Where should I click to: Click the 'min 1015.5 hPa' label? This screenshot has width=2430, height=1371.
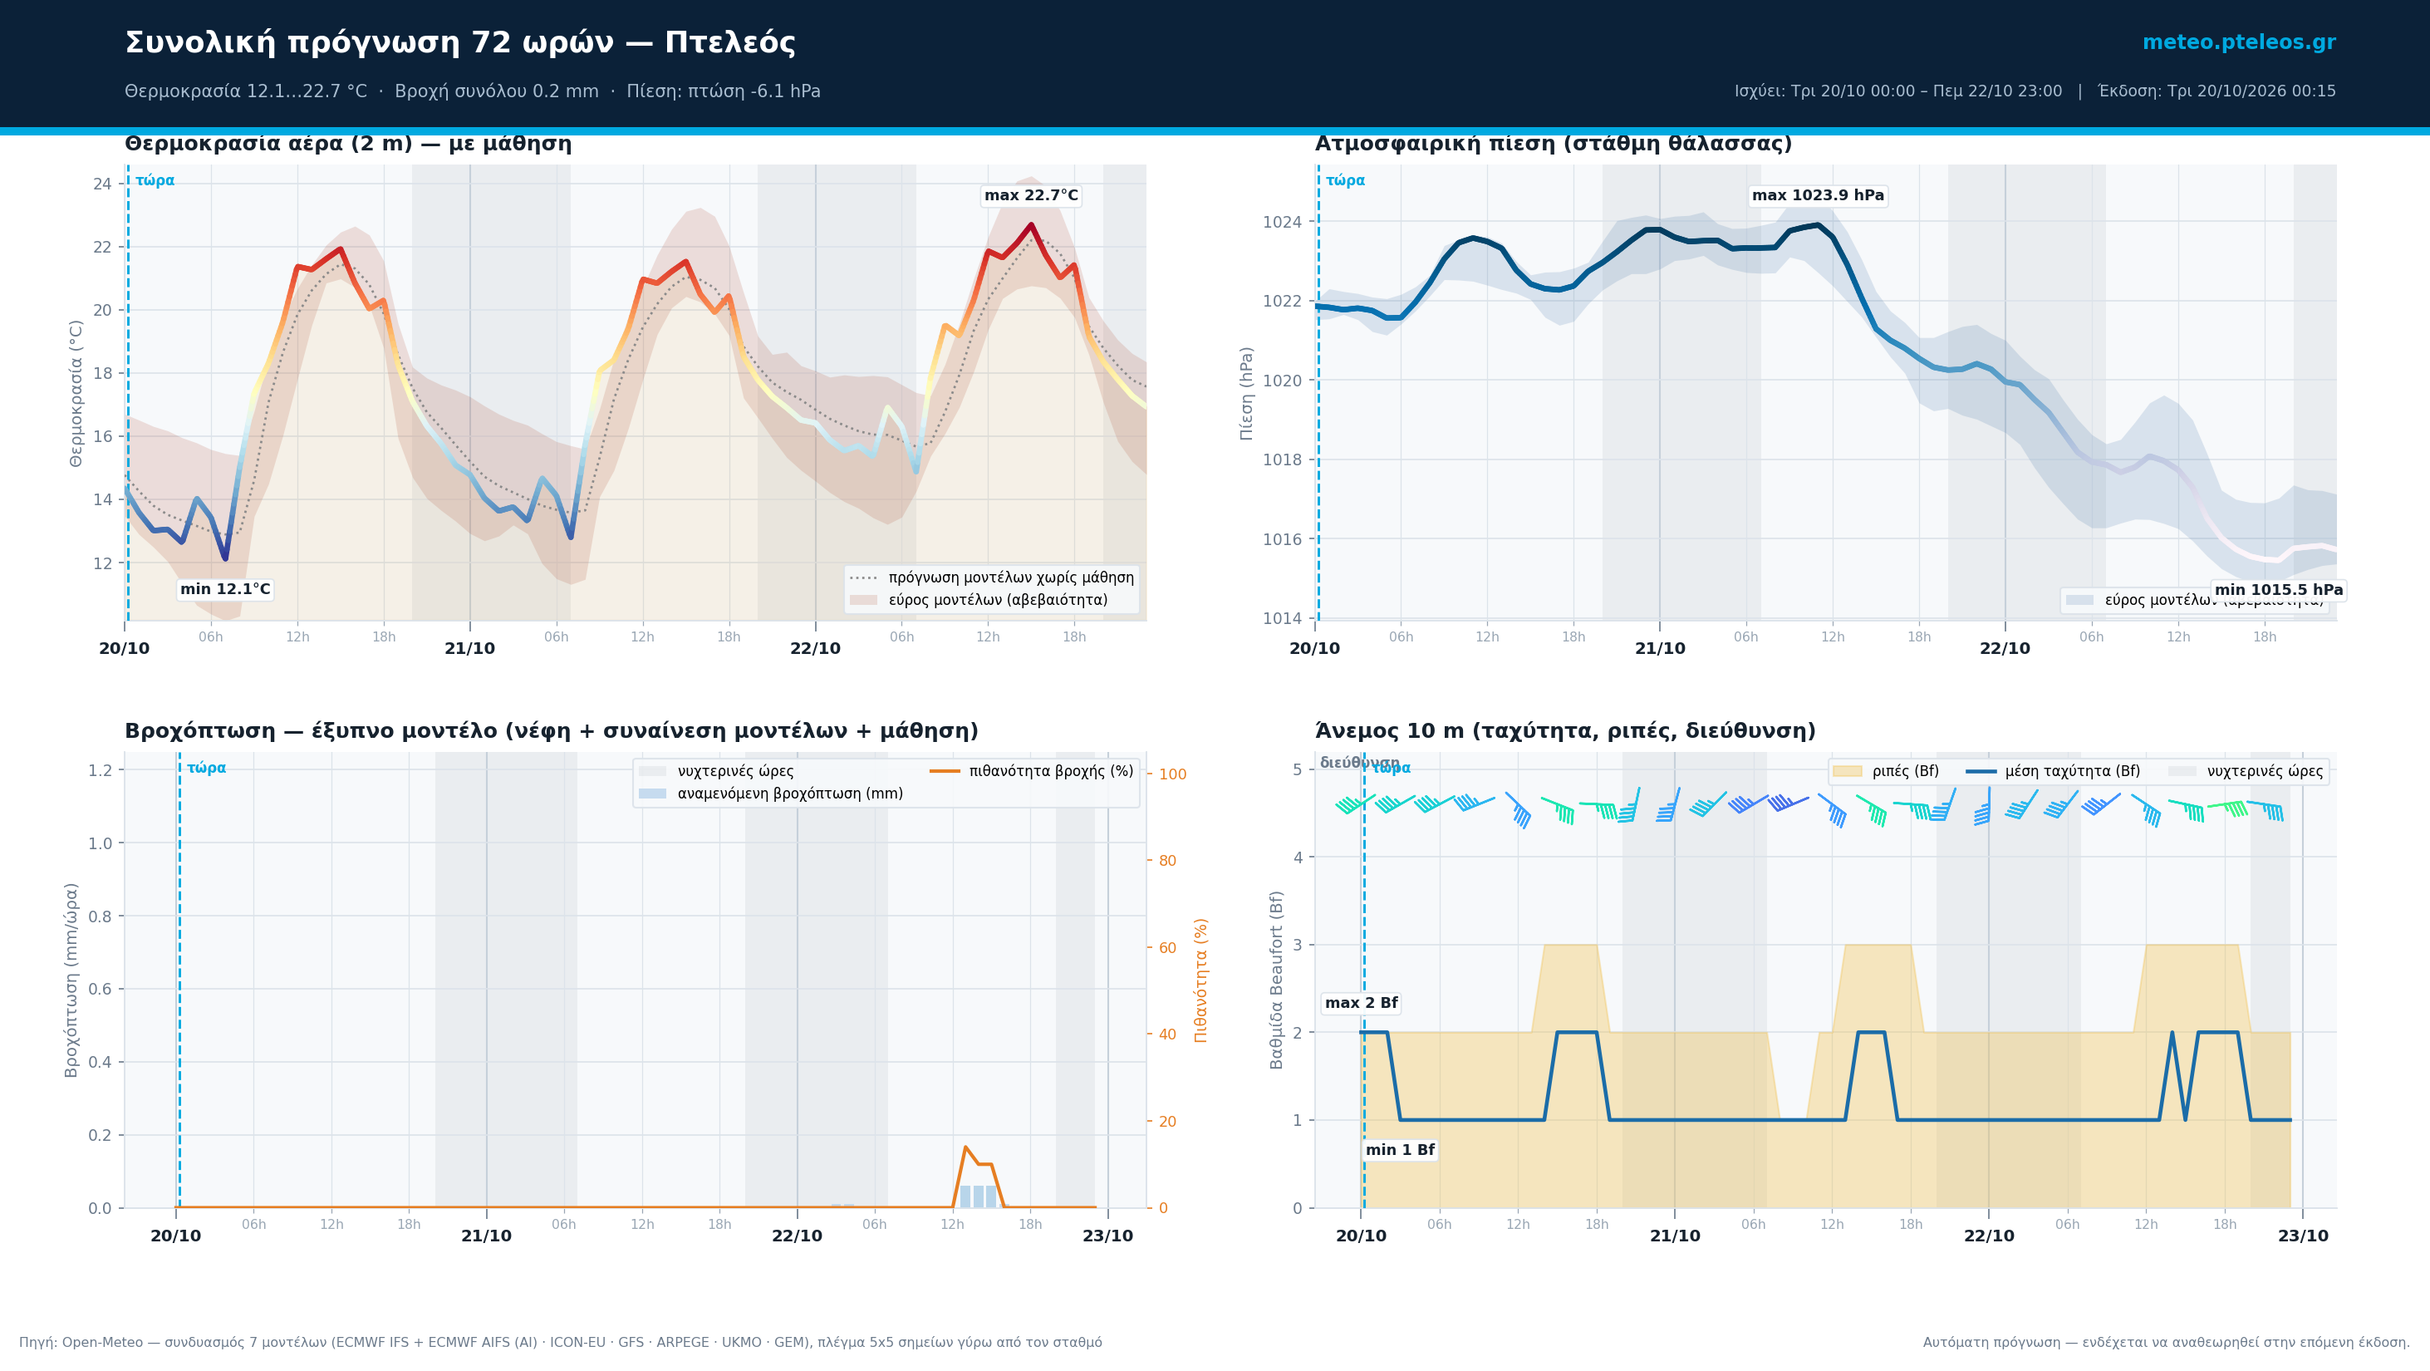click(x=2278, y=590)
